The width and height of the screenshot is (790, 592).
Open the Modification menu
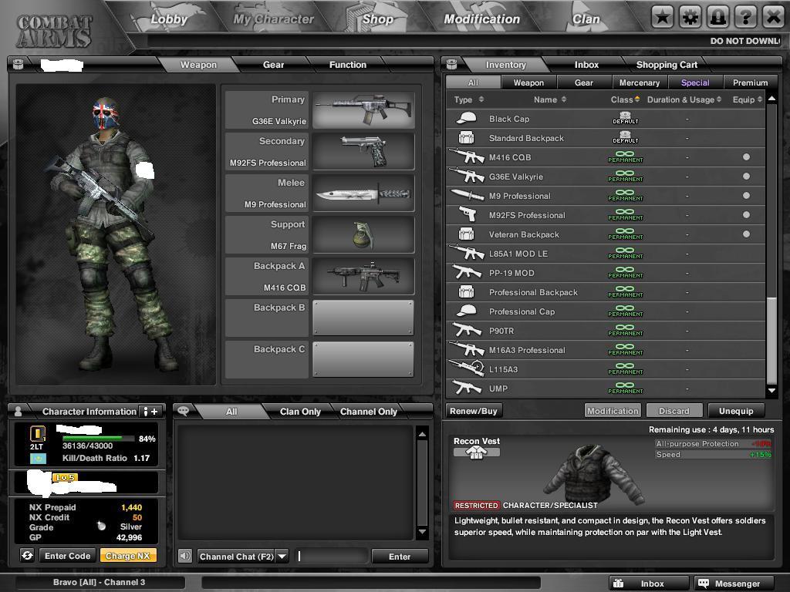(x=481, y=19)
